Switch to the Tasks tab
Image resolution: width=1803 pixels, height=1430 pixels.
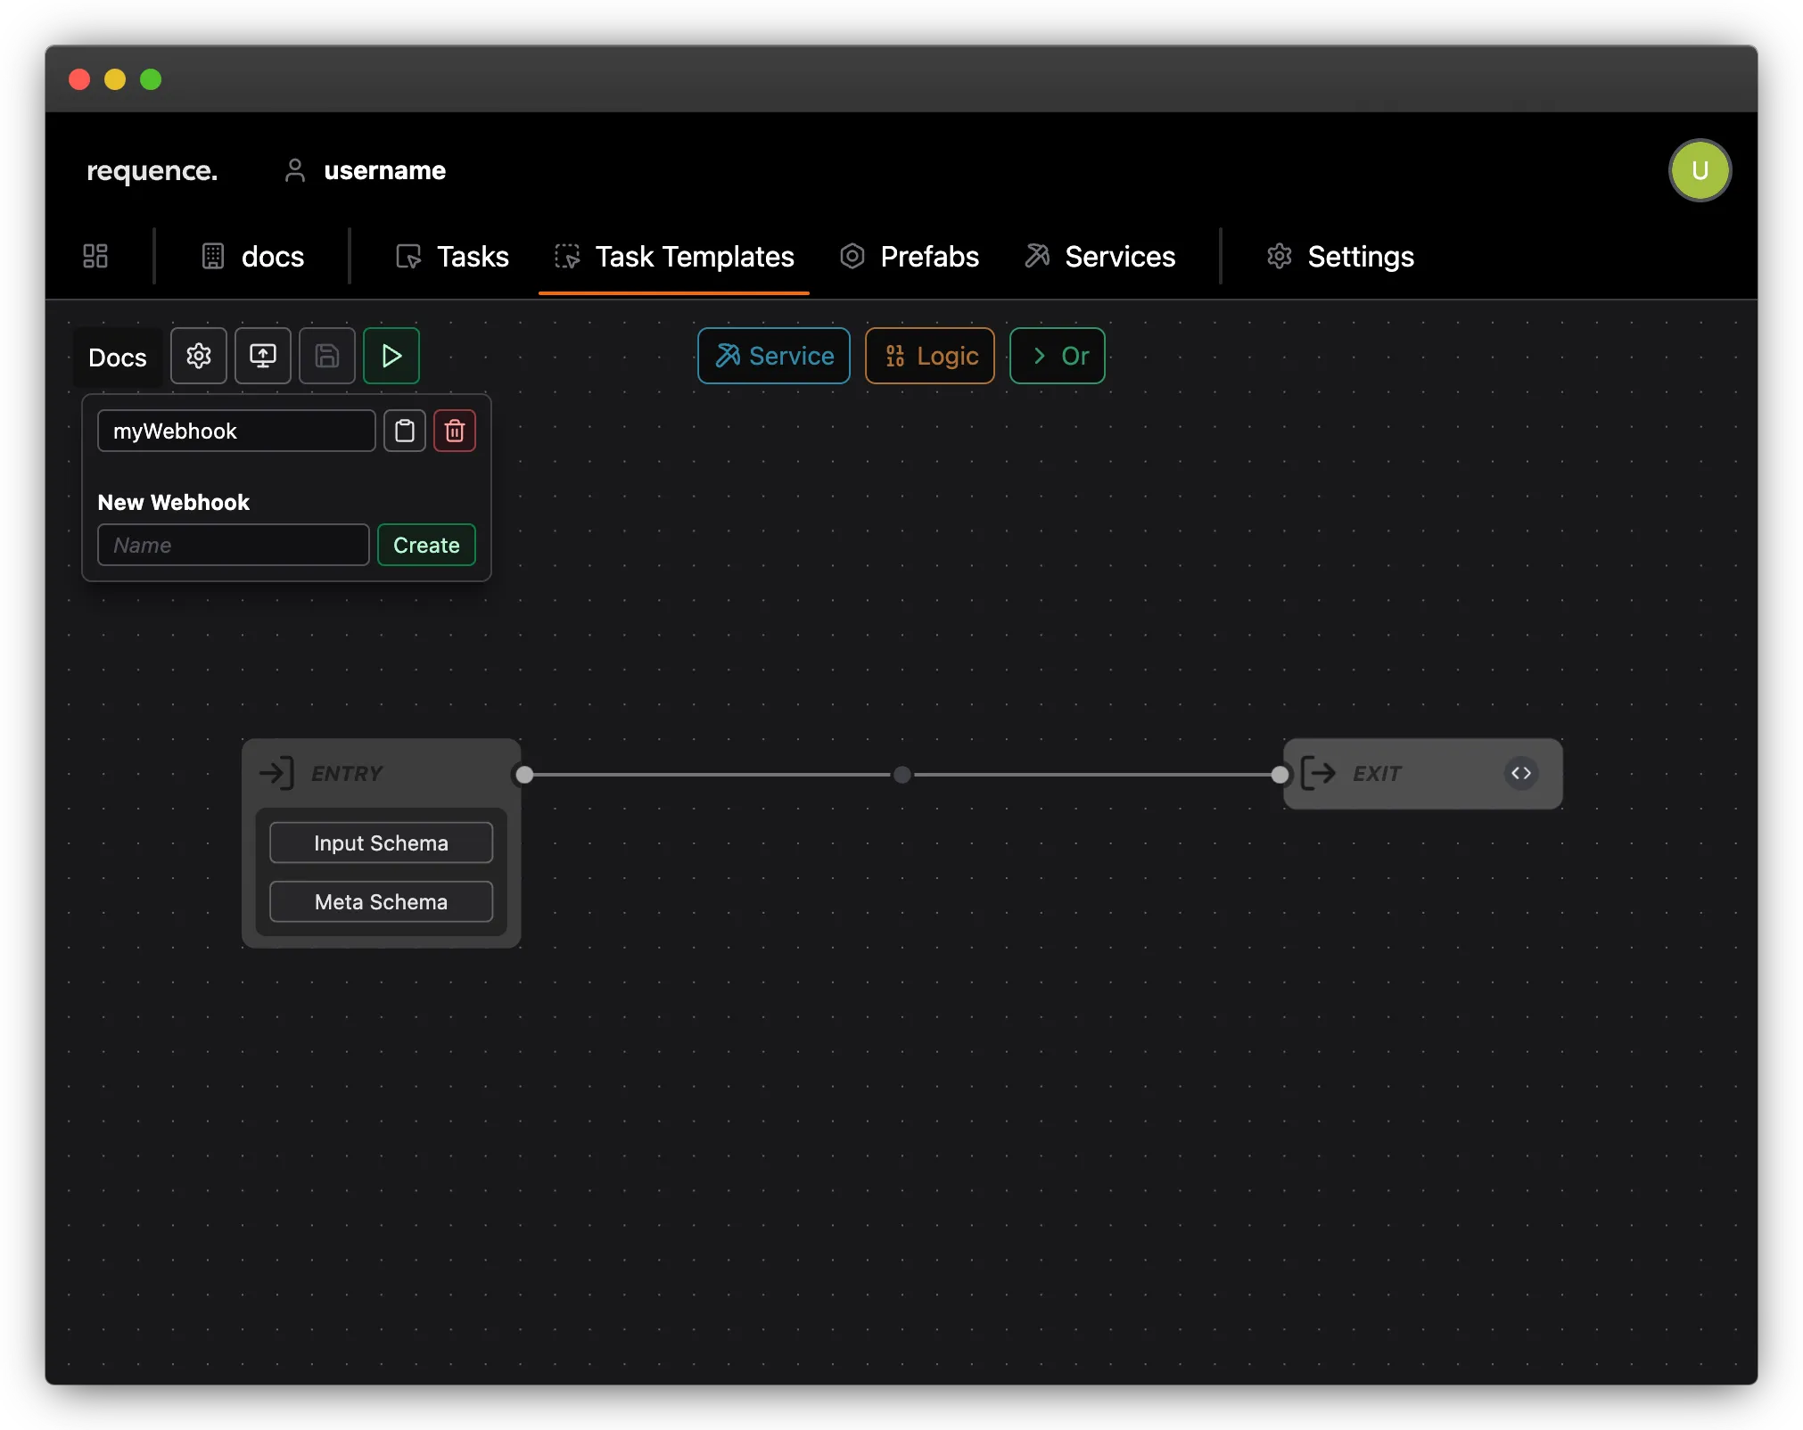pos(453,257)
